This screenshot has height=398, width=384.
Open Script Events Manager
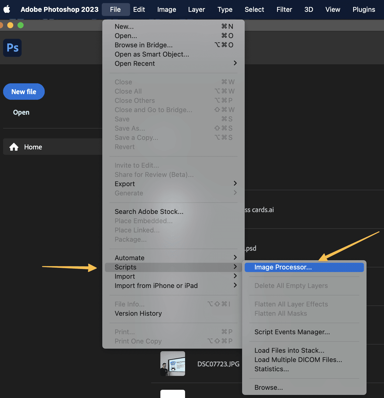[292, 332]
